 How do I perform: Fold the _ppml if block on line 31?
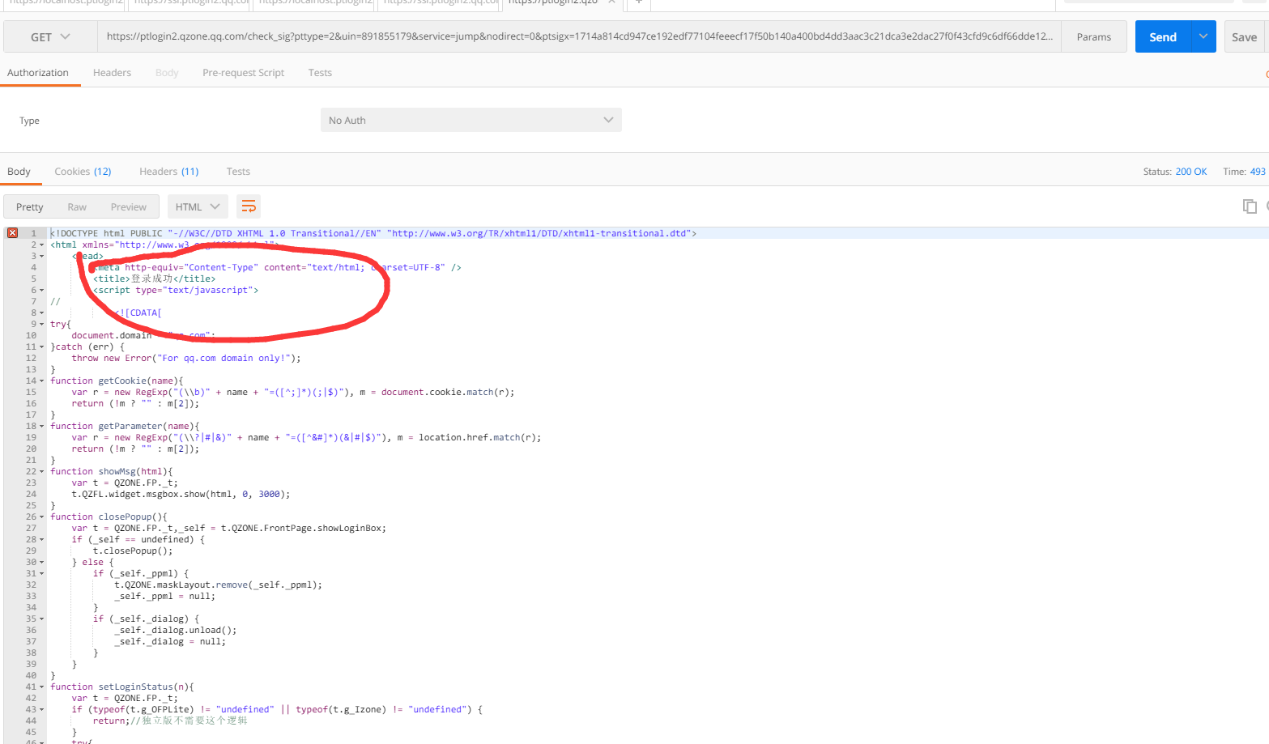tap(42, 573)
